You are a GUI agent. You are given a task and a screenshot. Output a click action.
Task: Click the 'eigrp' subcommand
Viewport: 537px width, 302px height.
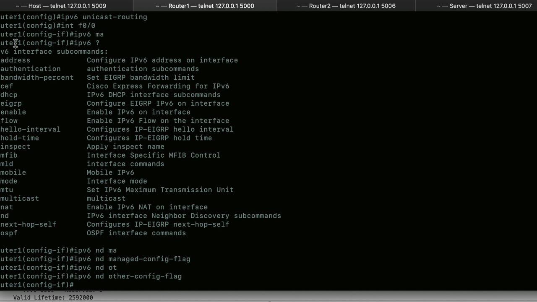point(11,104)
